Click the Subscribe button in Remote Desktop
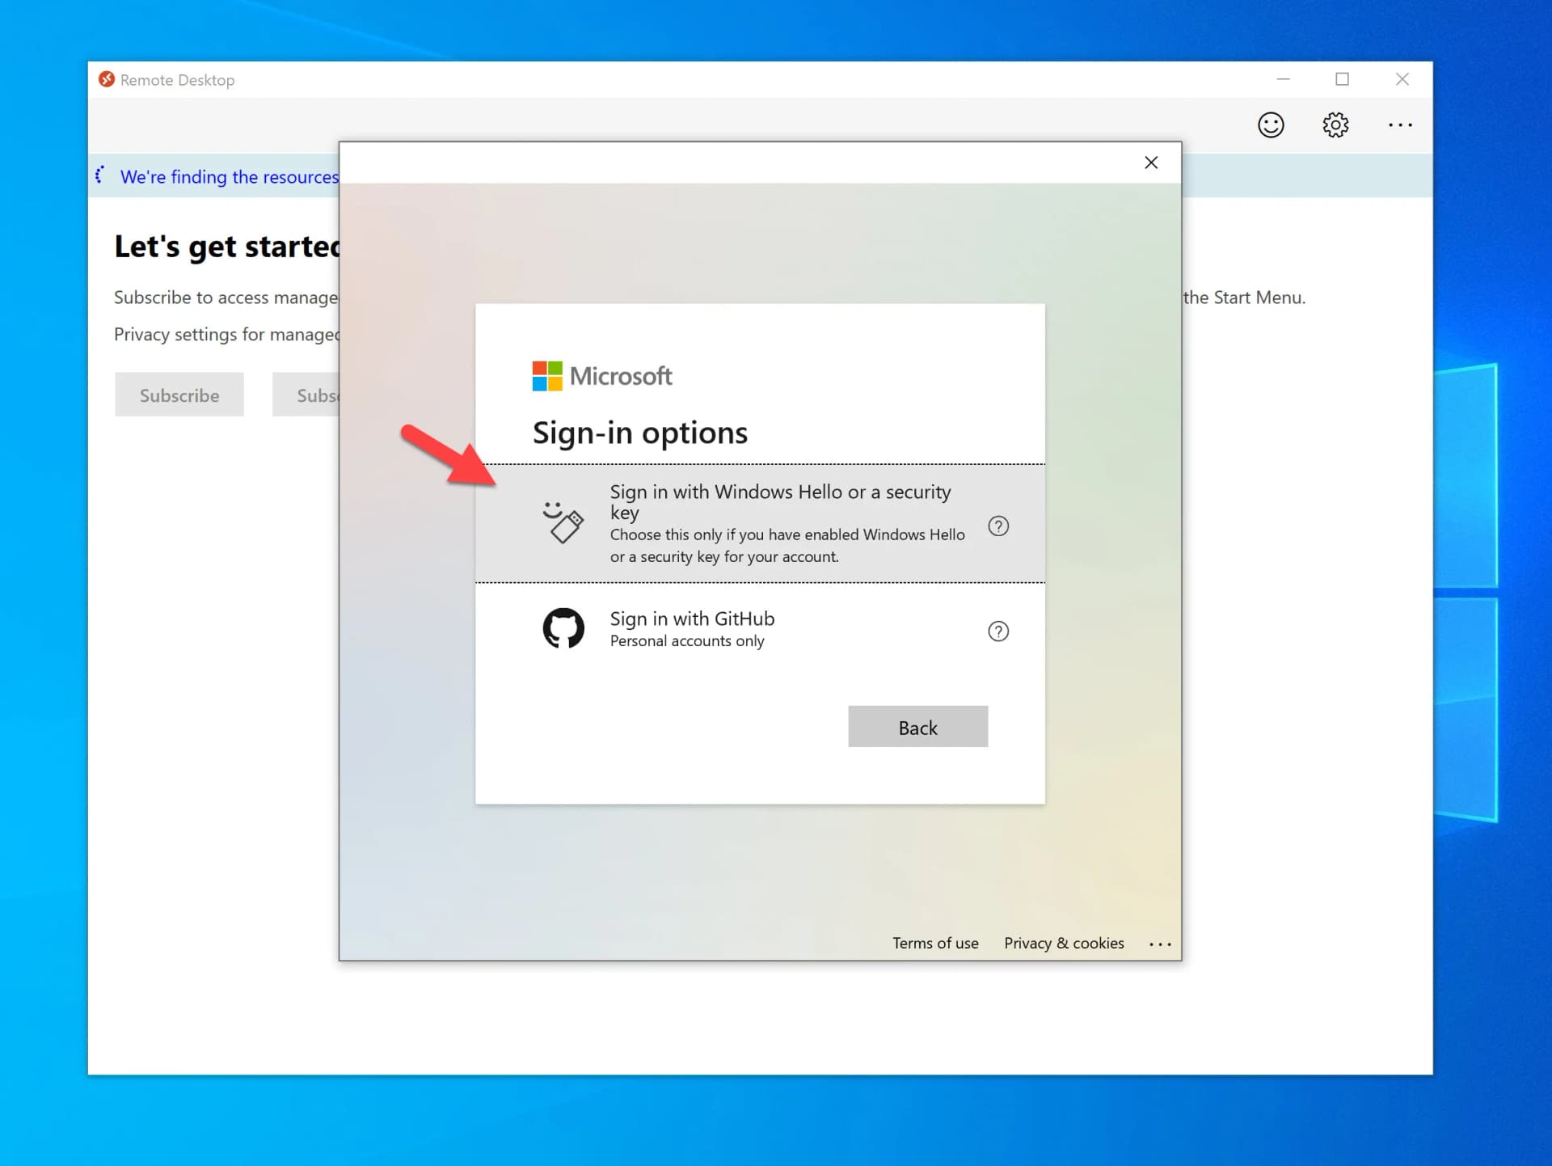This screenshot has height=1166, width=1552. coord(179,395)
